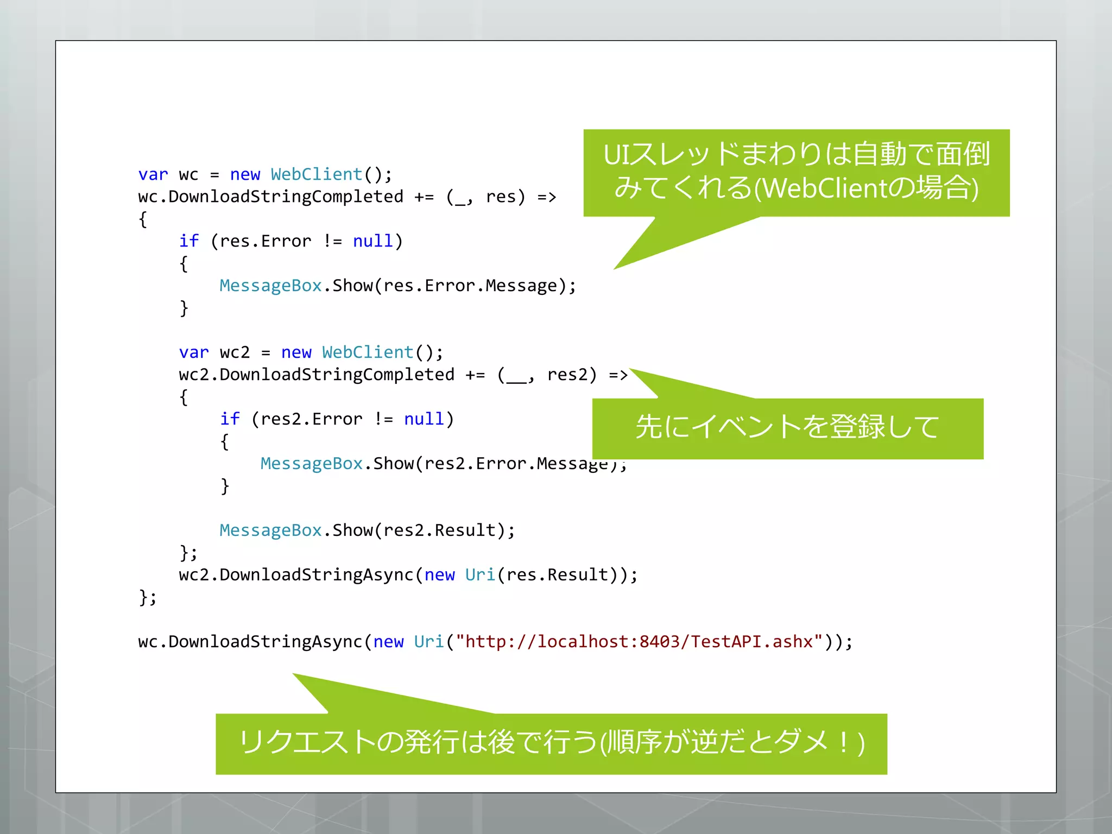This screenshot has width=1112, height=834.
Task: Click the 'if (res.Error != null)' line
Action: pyautogui.click(x=291, y=241)
